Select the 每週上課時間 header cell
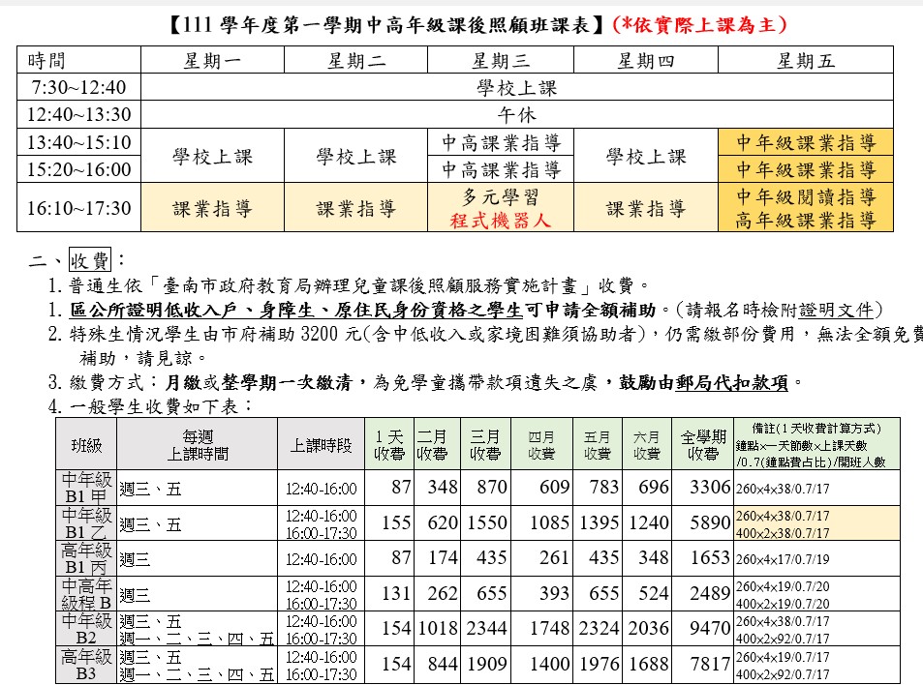 tap(198, 444)
